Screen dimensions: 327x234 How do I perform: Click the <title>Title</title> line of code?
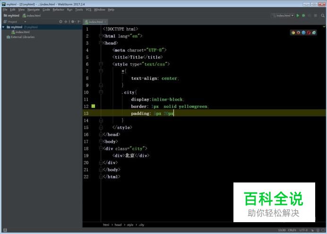tap(138, 57)
